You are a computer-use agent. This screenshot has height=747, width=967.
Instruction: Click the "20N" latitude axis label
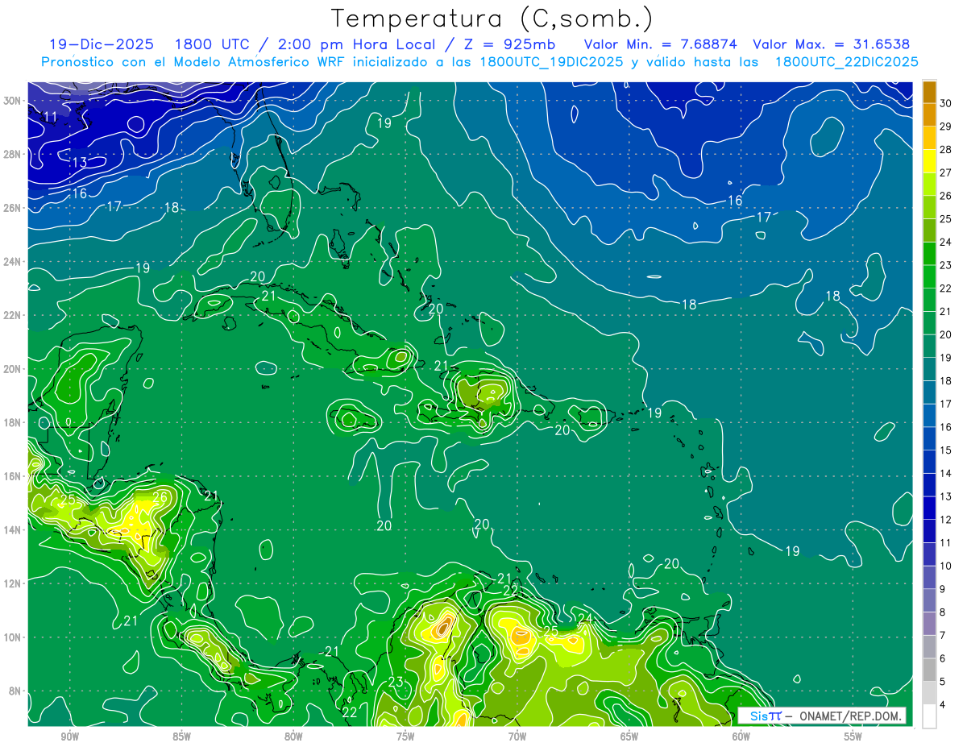pyautogui.click(x=13, y=368)
